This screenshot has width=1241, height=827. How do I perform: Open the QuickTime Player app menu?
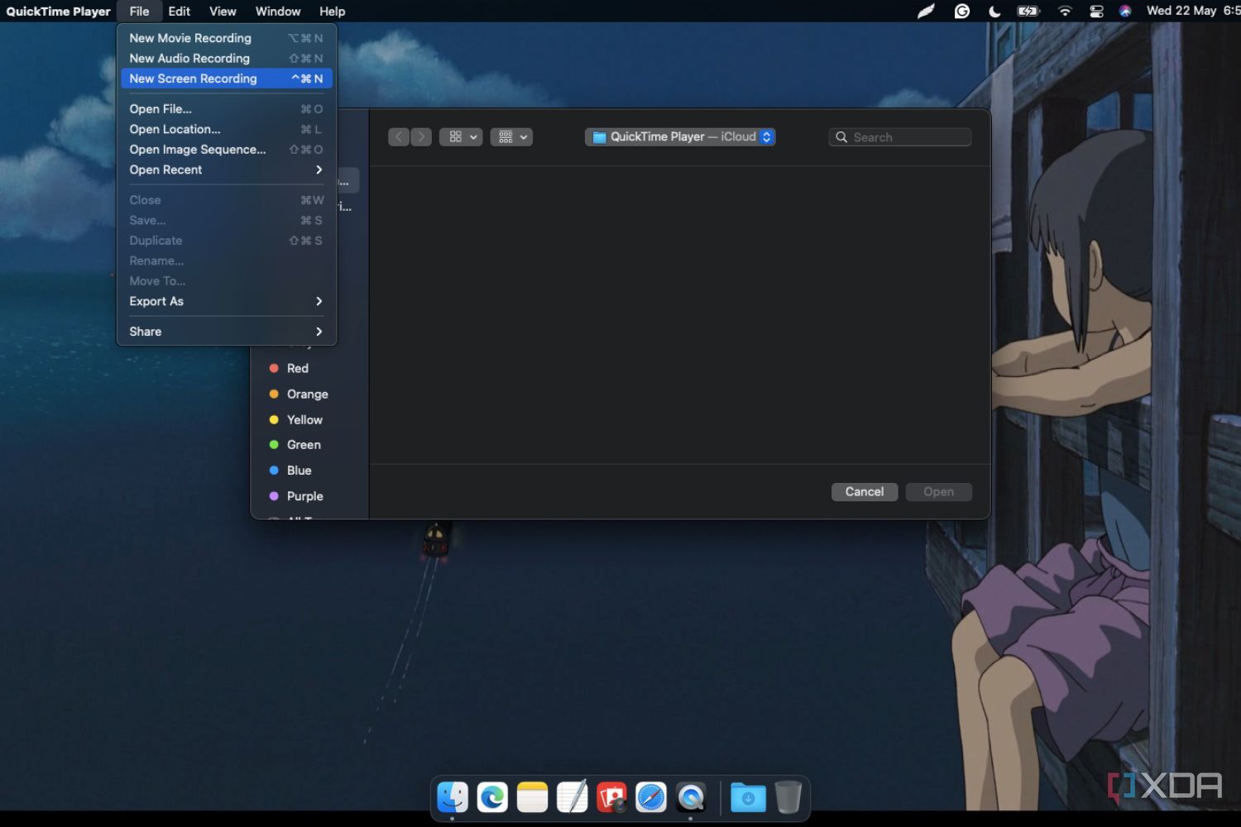tap(58, 11)
